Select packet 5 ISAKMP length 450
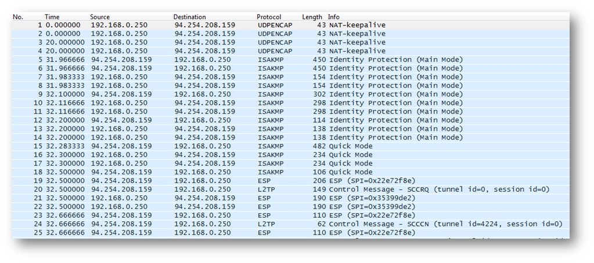 coord(290,60)
